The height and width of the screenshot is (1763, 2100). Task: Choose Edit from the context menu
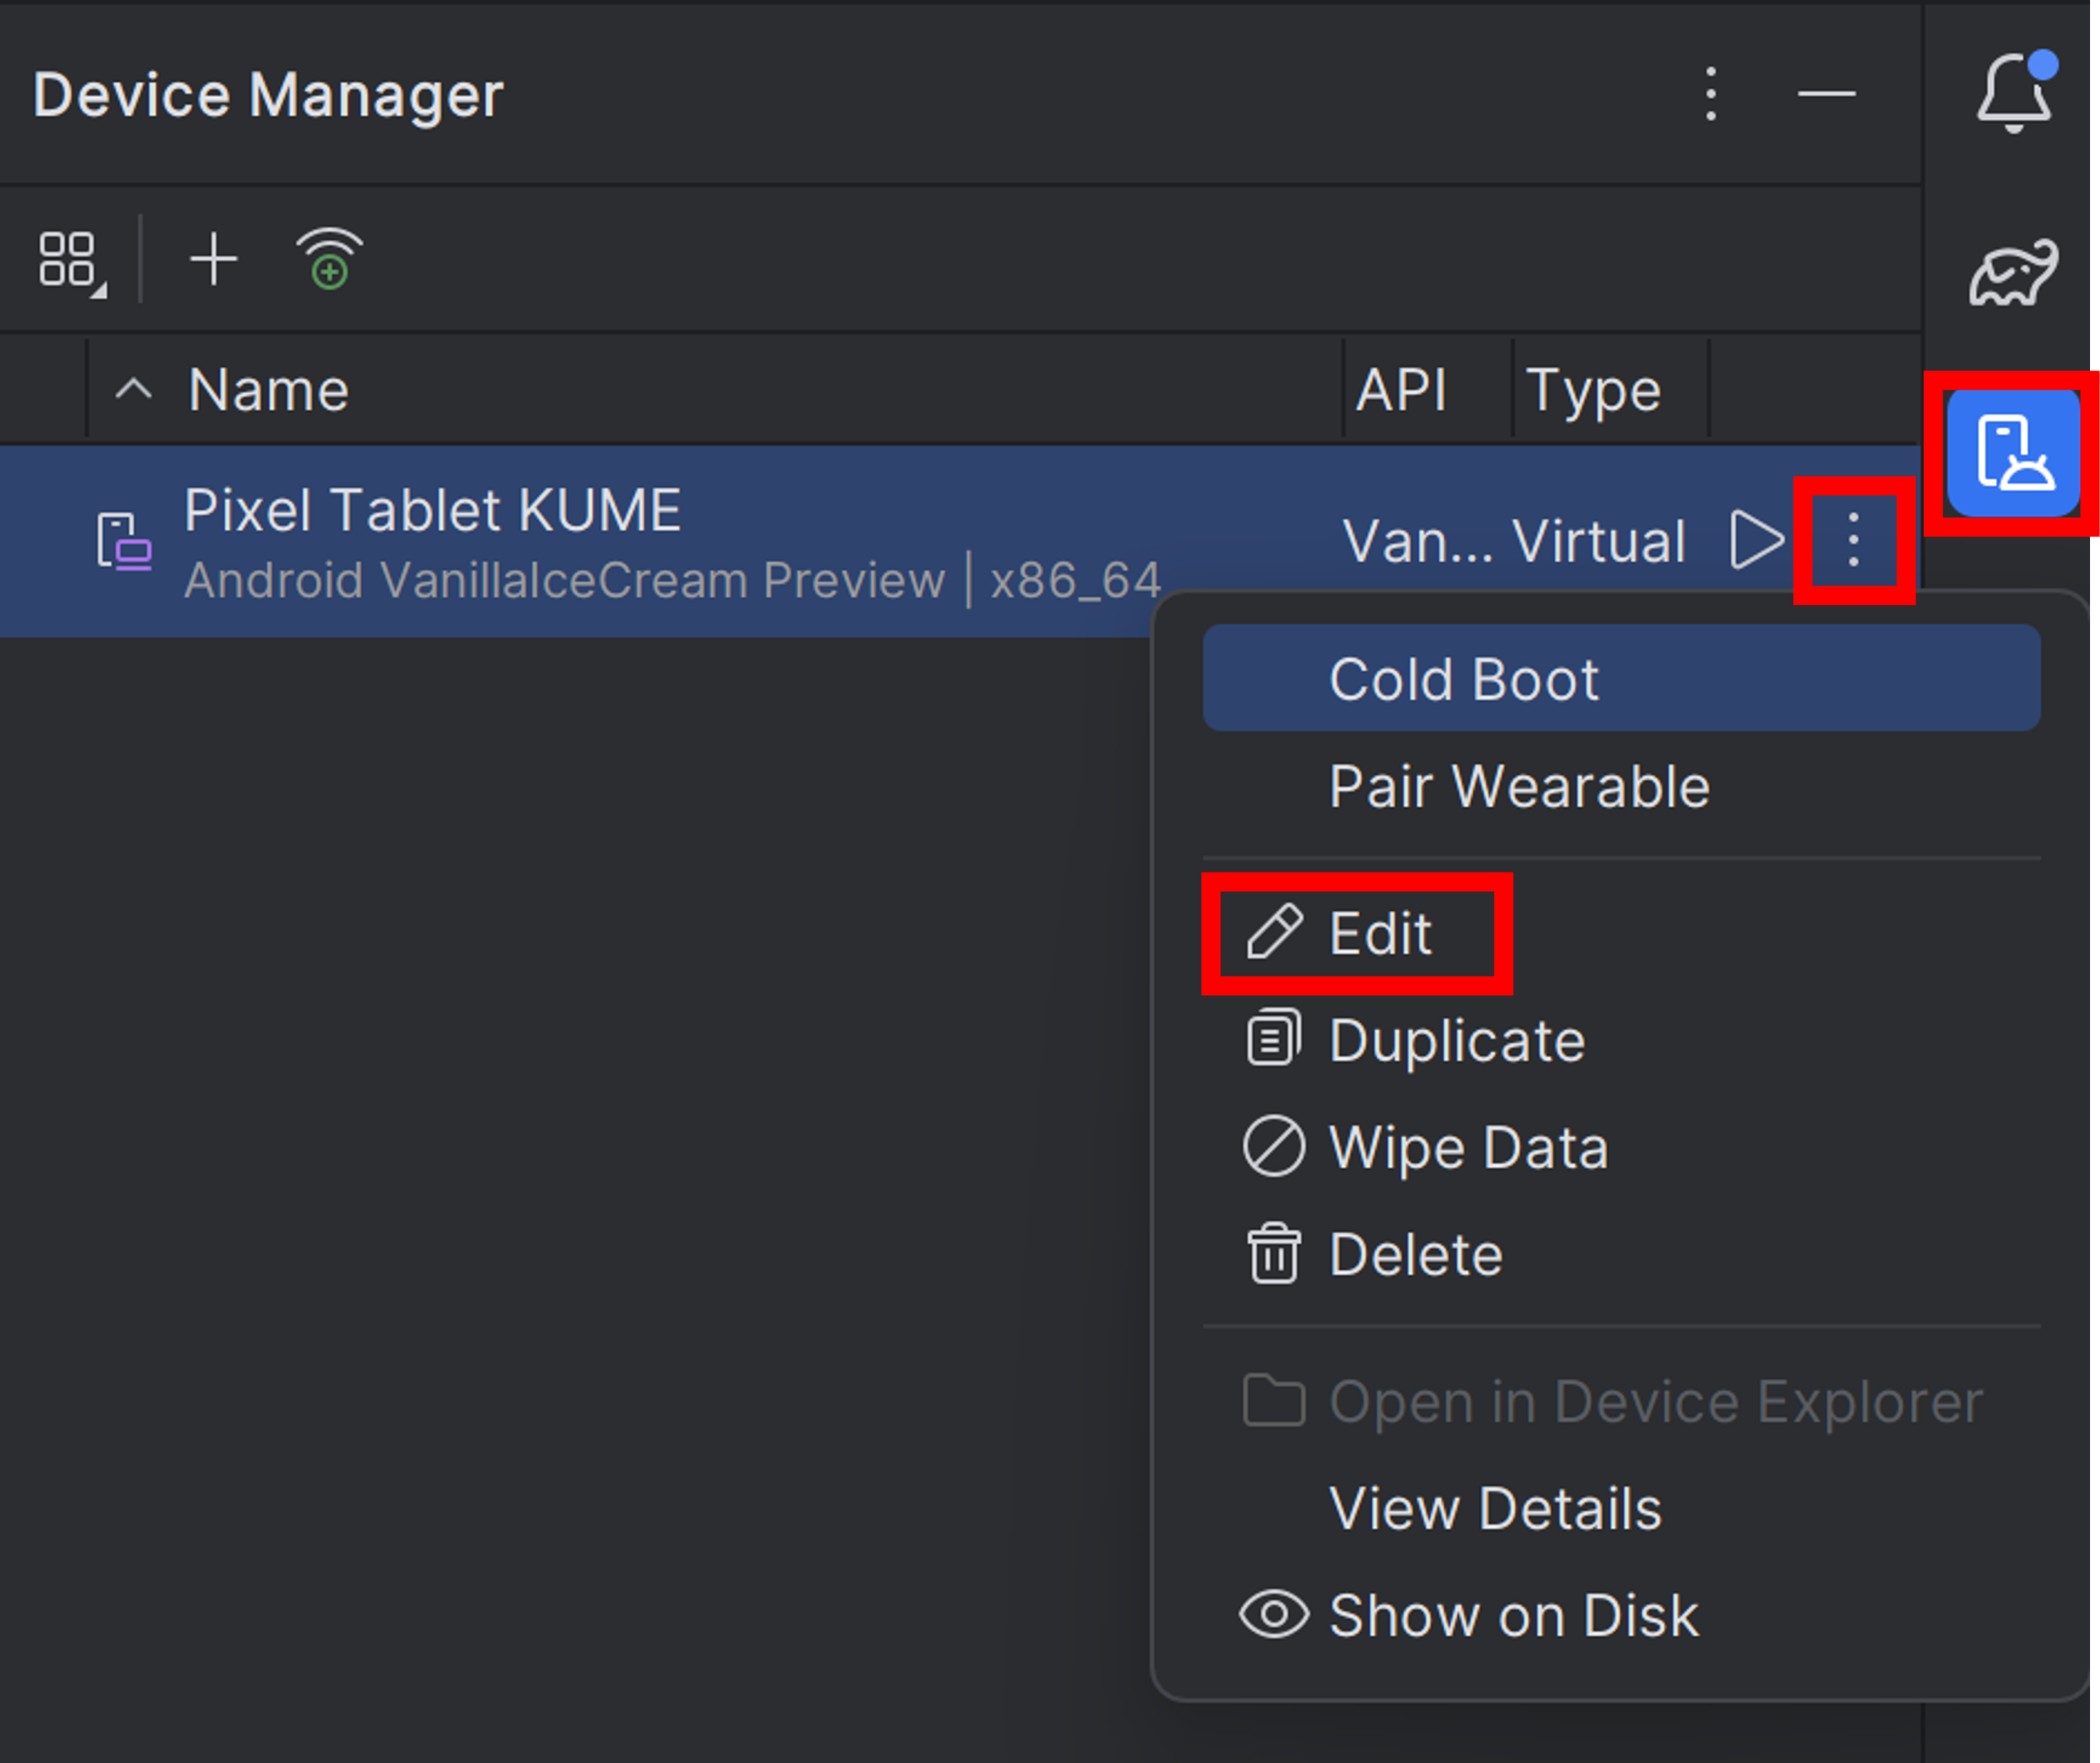(x=1621, y=933)
